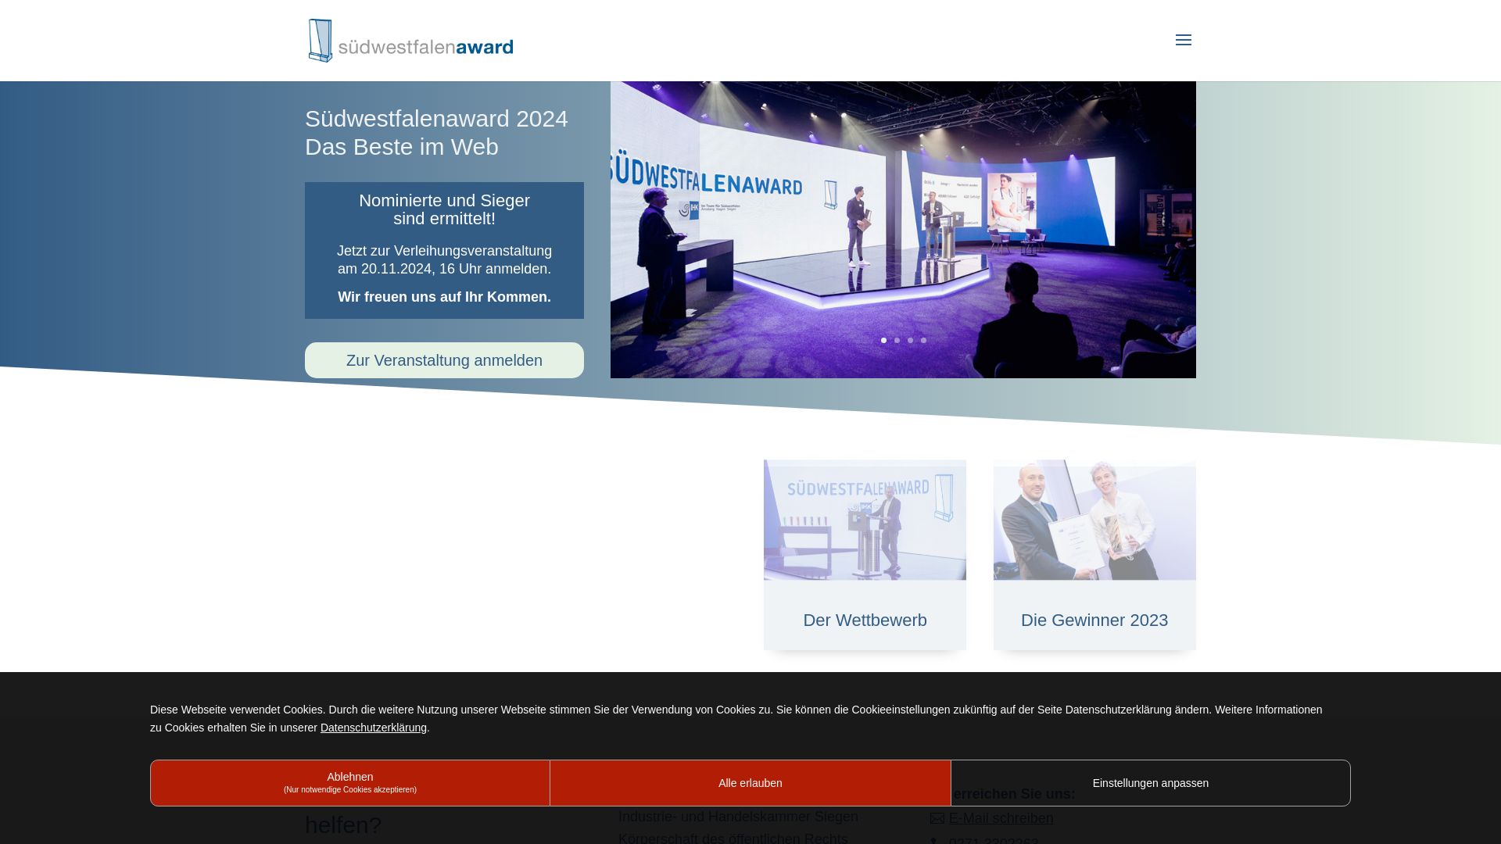Click 'Alle erlauben' cookie button
Screen dimensions: 1501x844
[750, 783]
